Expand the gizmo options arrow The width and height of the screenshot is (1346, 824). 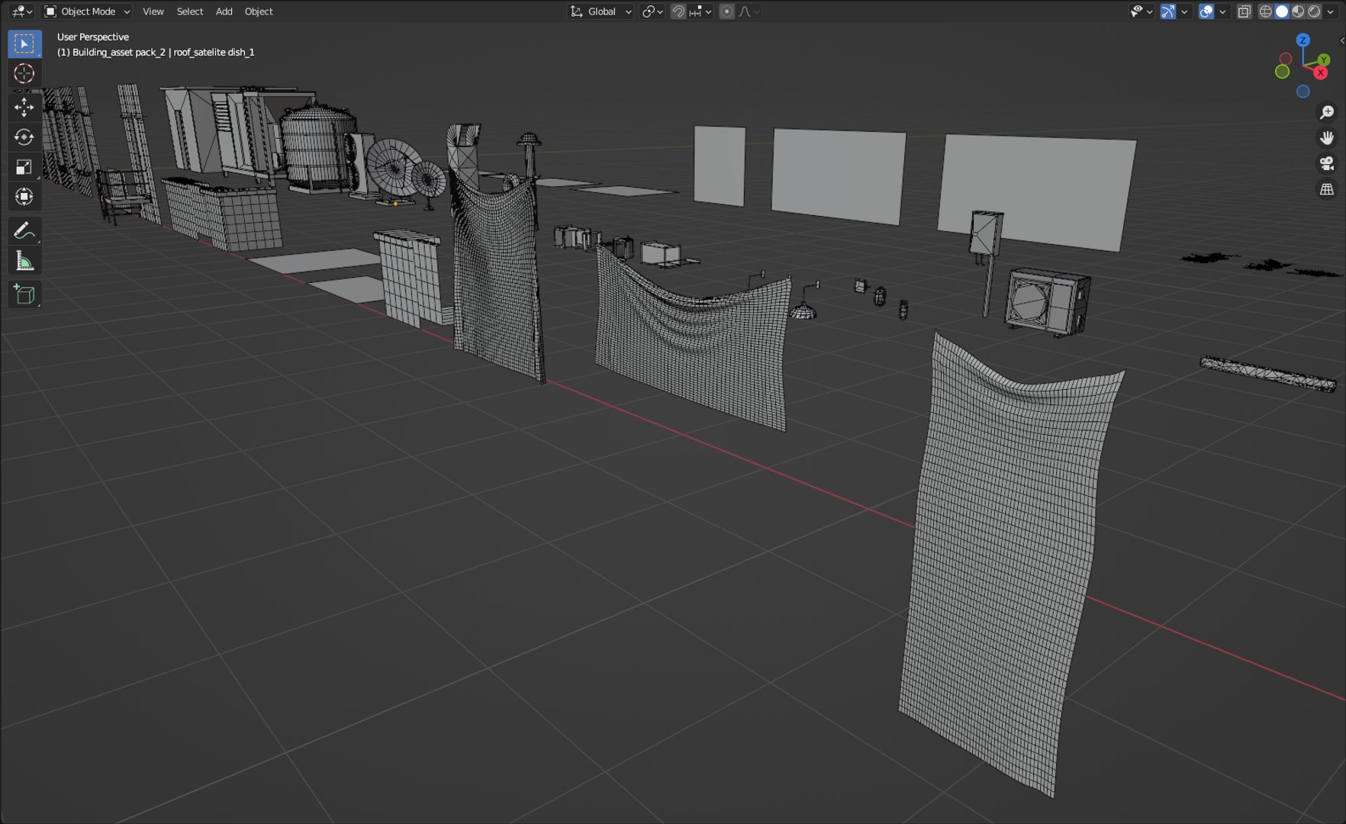1184,11
